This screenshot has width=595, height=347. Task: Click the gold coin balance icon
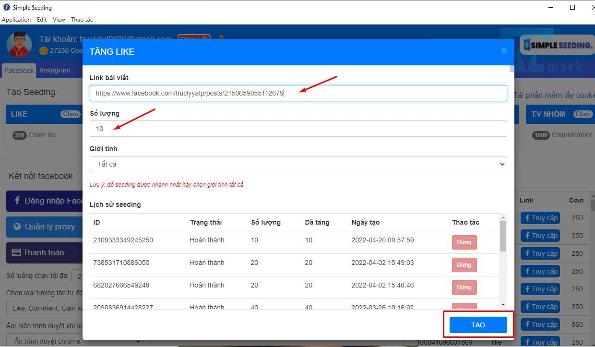[44, 50]
